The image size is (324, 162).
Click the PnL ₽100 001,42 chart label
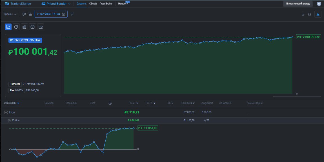coord(309,37)
